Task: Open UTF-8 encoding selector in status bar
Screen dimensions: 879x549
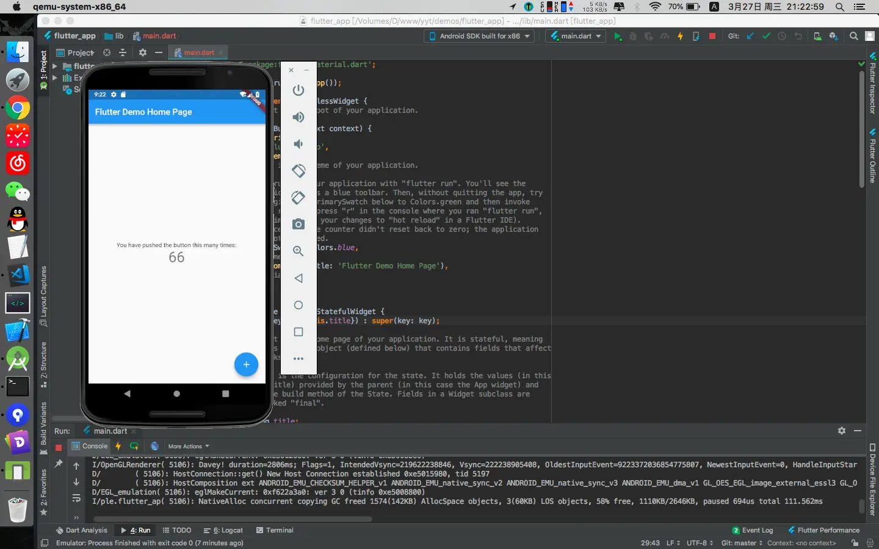Action: coord(700,543)
